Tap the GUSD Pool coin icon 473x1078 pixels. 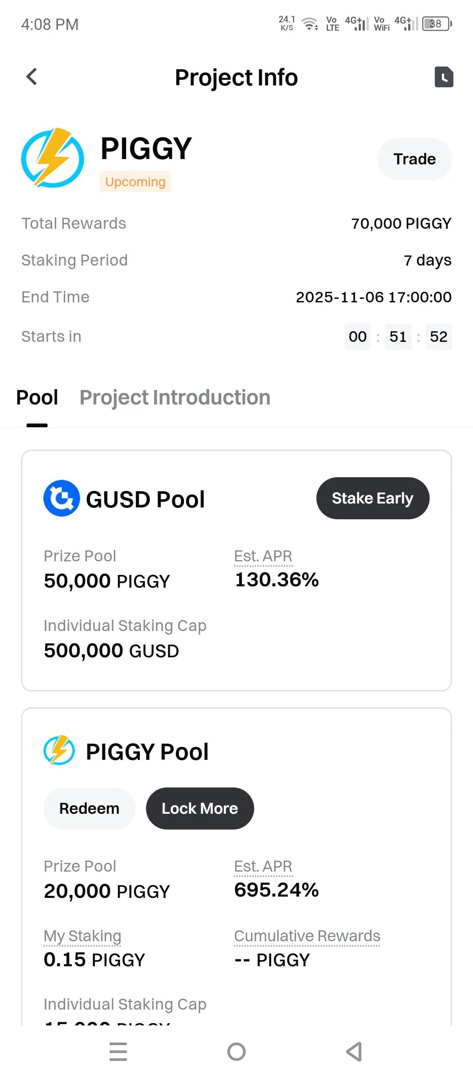pyautogui.click(x=62, y=498)
